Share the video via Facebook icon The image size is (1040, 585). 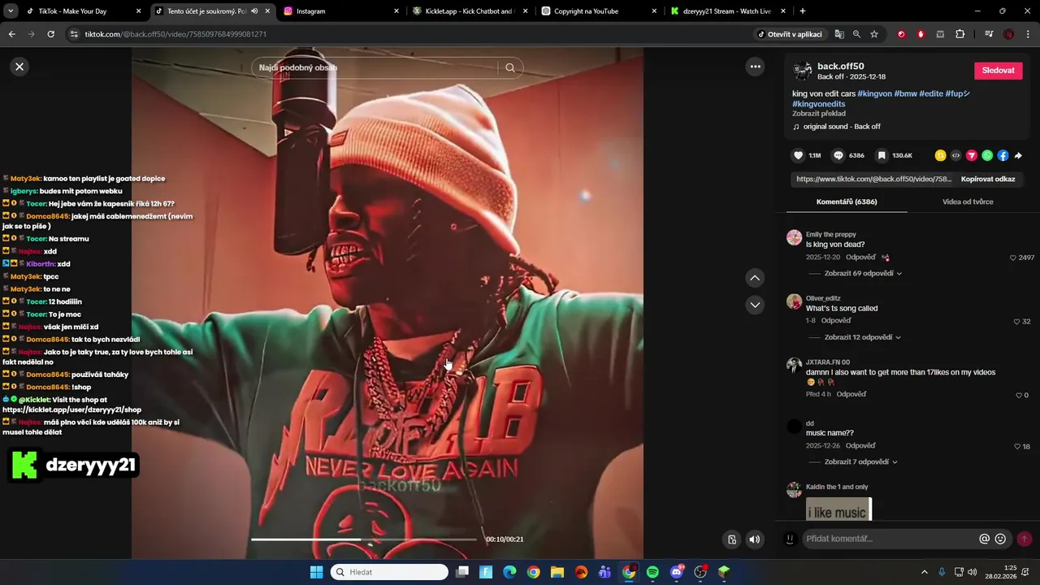click(x=1003, y=155)
